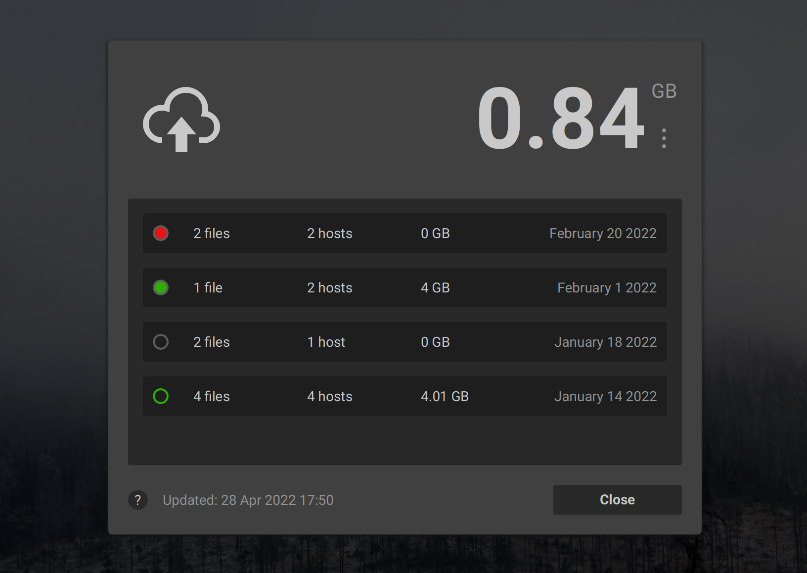Click the GB unit label
Viewport: 807px width, 573px height.
tap(663, 91)
